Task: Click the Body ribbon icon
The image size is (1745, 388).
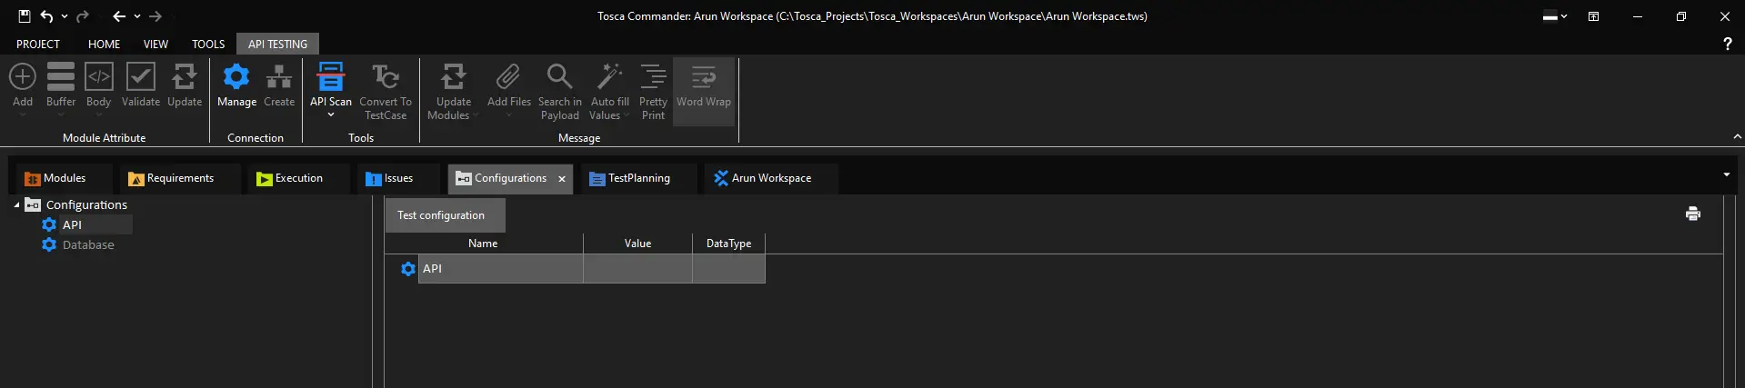Action: 99,77
